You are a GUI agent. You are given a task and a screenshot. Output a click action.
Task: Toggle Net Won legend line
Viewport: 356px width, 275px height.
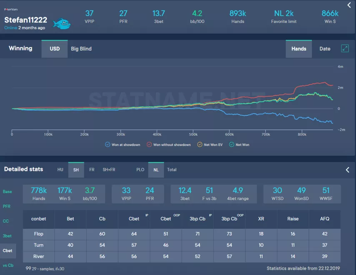[x=241, y=145]
